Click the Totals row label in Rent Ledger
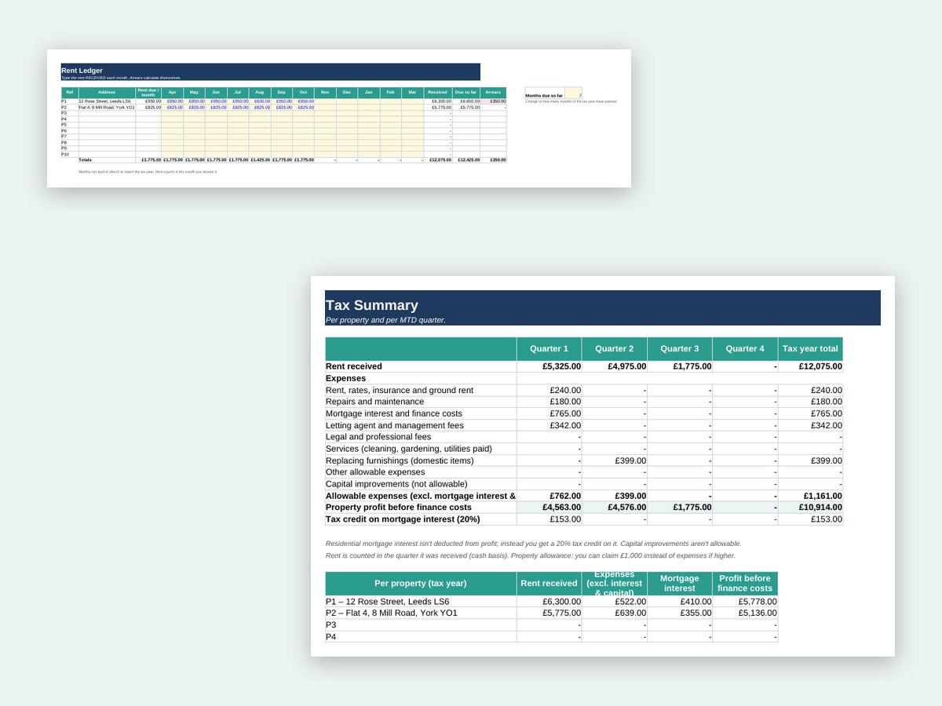Viewport: 942px width, 706px height. (x=107, y=160)
